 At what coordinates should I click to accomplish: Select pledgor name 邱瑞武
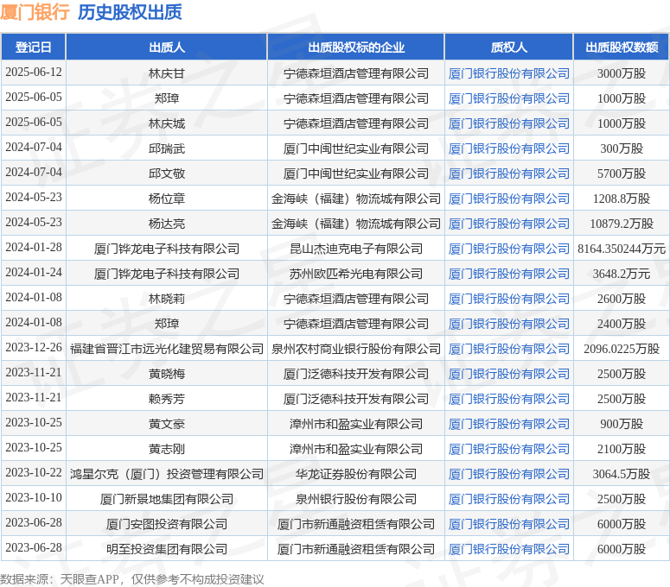click(167, 148)
